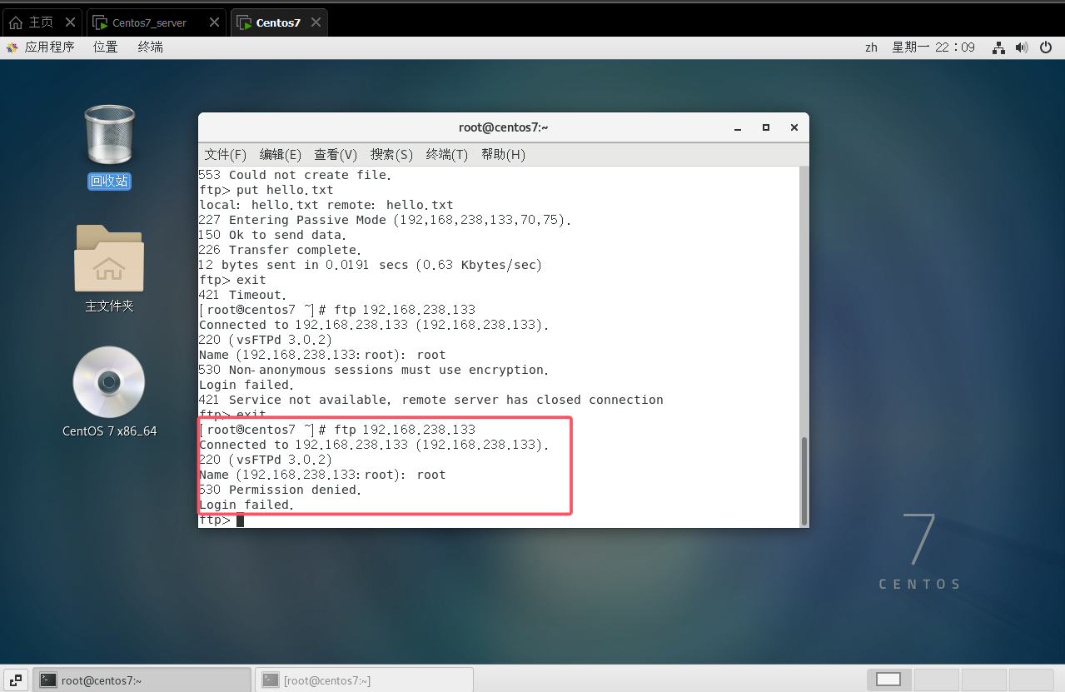Switch to the Centos7_server tab
This screenshot has height=692, width=1065.
click(149, 22)
